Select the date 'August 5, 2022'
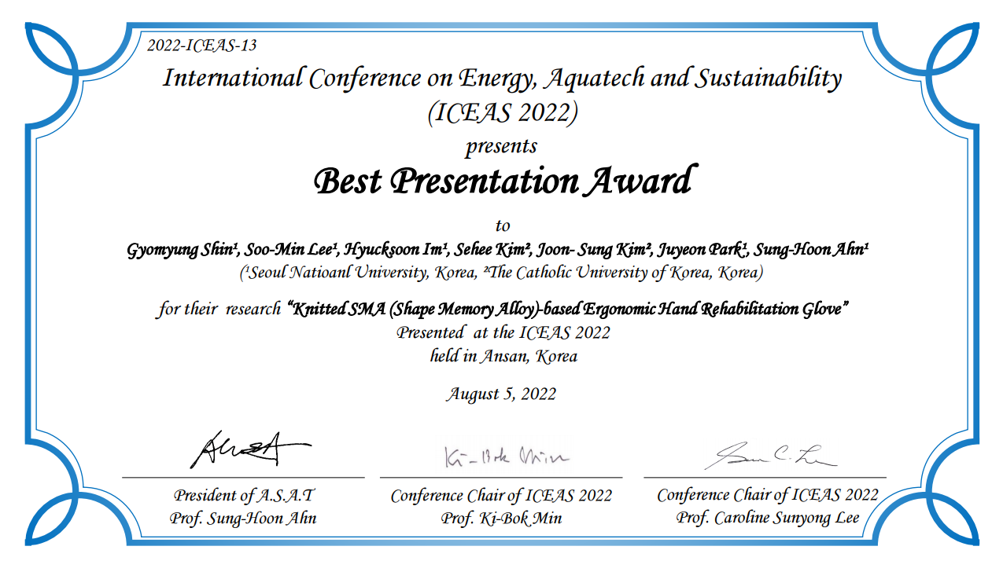The image size is (1003, 561). [501, 394]
